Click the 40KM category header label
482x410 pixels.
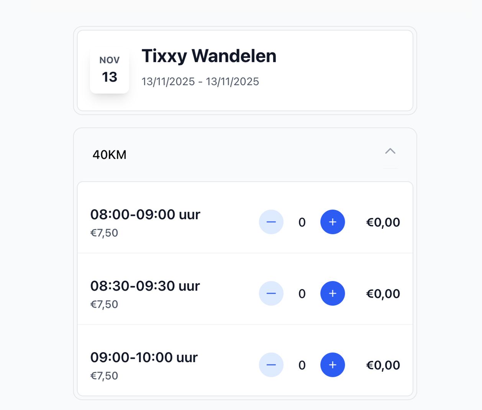pyautogui.click(x=110, y=155)
